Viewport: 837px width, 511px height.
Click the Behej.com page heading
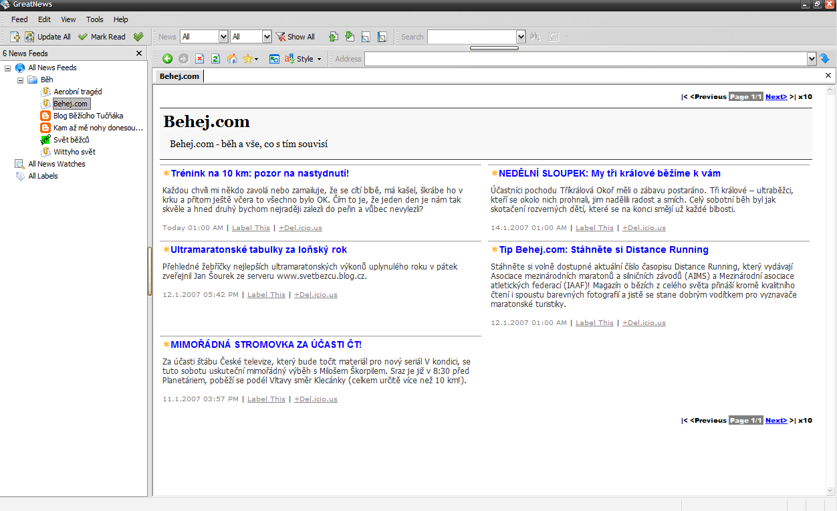tap(207, 122)
